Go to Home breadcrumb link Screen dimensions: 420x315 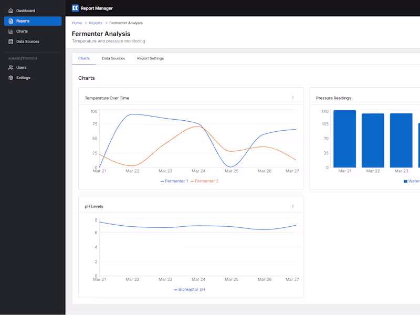77,23
